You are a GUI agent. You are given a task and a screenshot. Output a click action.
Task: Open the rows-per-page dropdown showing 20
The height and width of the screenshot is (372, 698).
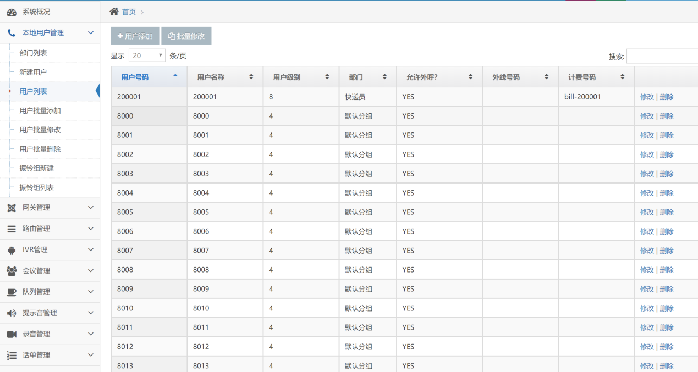click(x=147, y=55)
